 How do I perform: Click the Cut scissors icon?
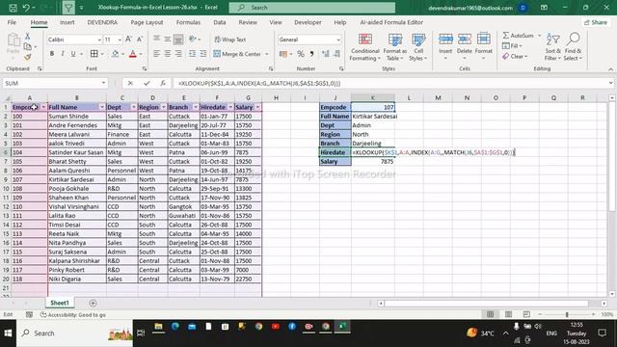click(x=28, y=37)
